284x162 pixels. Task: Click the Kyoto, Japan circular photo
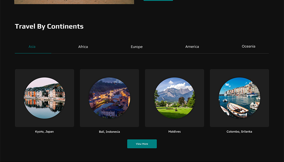tap(44, 98)
